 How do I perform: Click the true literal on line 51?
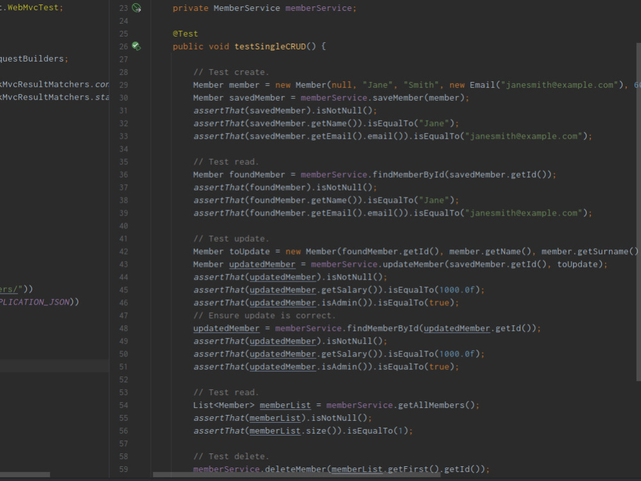[439, 367]
